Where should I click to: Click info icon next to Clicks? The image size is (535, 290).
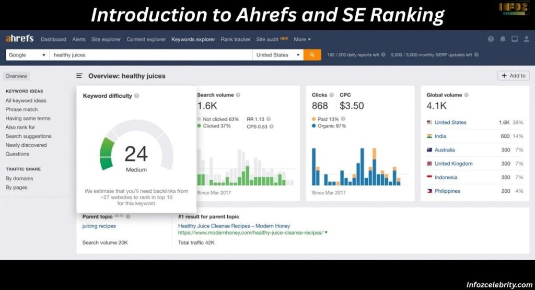pyautogui.click(x=331, y=95)
